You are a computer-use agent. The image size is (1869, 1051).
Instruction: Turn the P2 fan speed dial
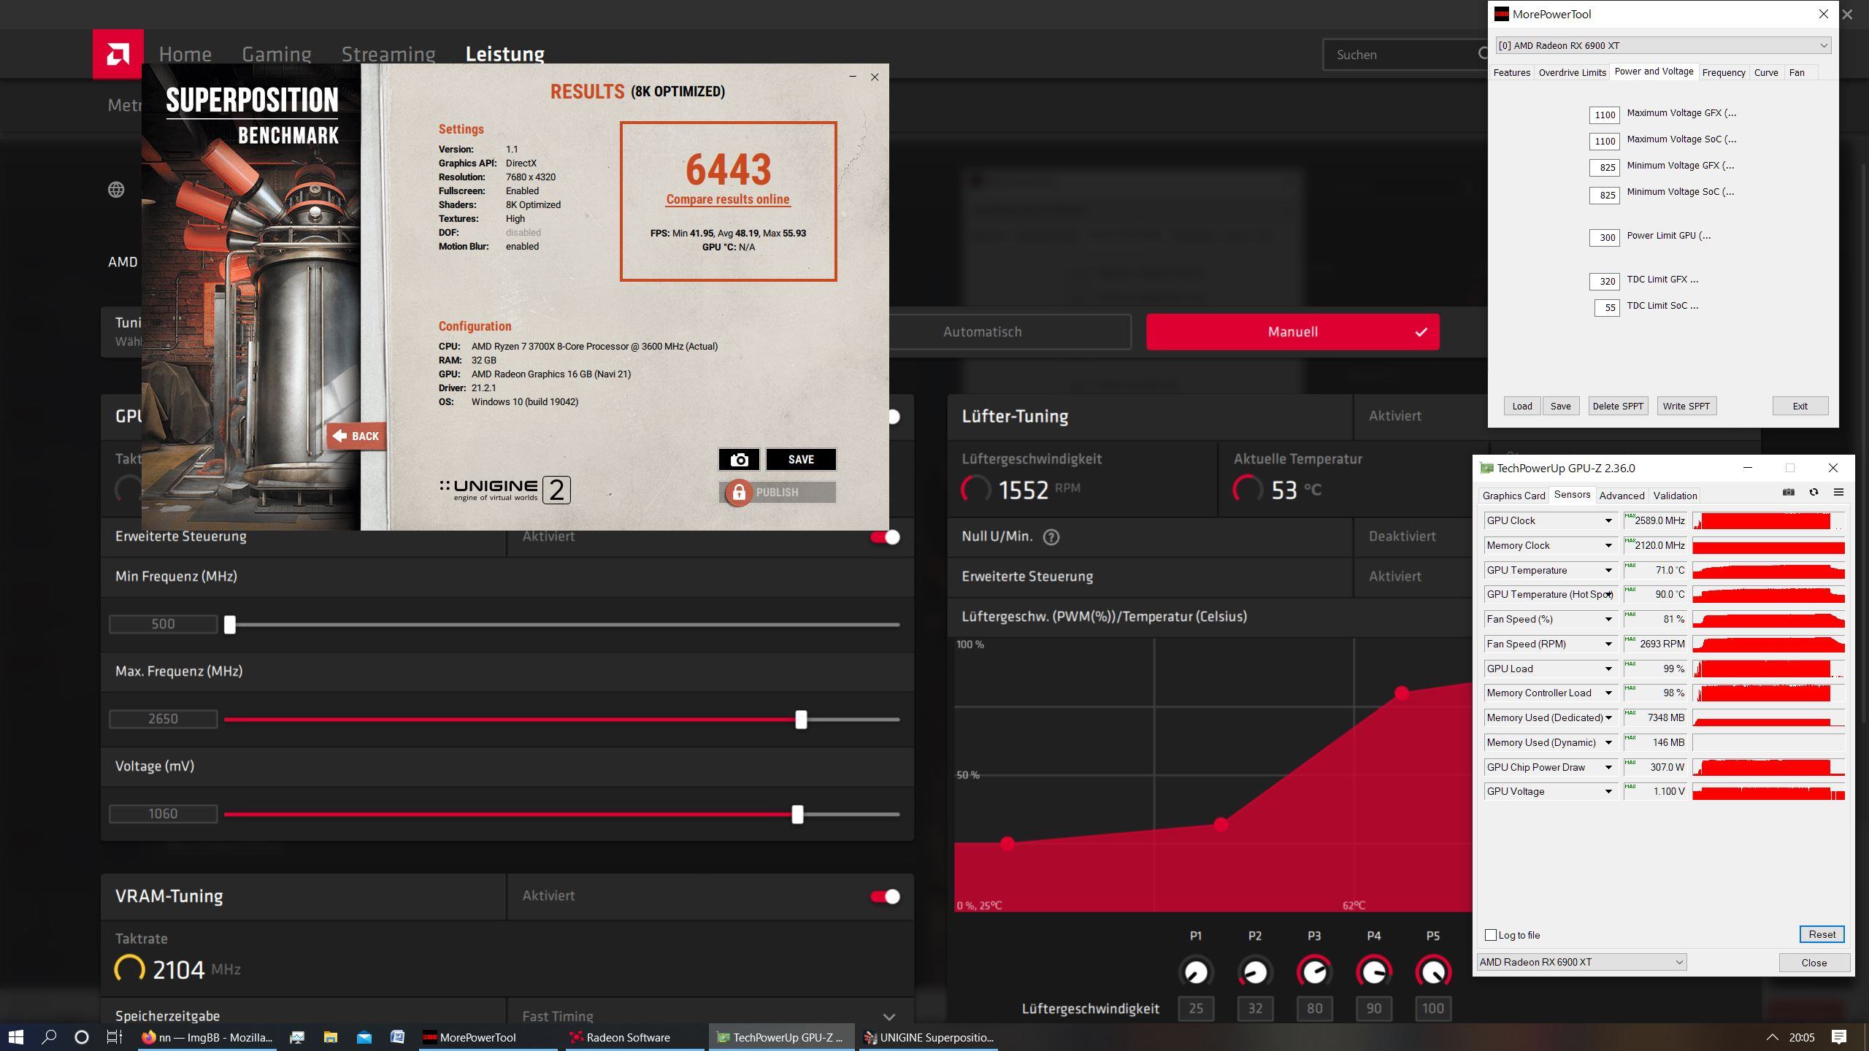[1255, 971]
